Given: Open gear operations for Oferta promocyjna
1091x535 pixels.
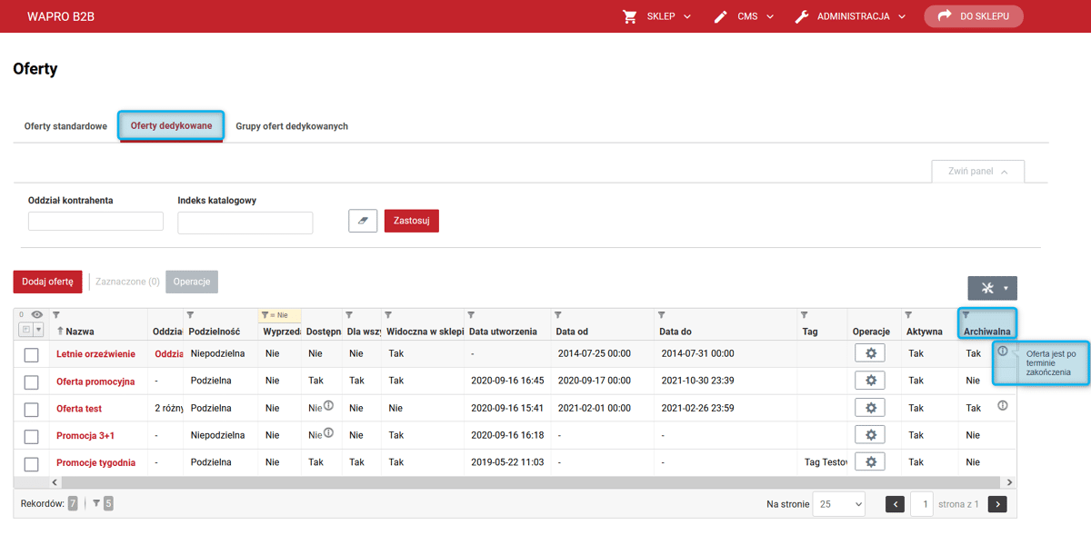Looking at the screenshot, I should pyautogui.click(x=870, y=381).
